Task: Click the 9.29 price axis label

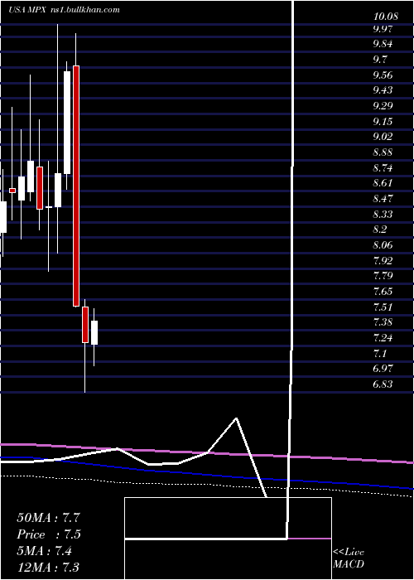Action: (x=383, y=106)
